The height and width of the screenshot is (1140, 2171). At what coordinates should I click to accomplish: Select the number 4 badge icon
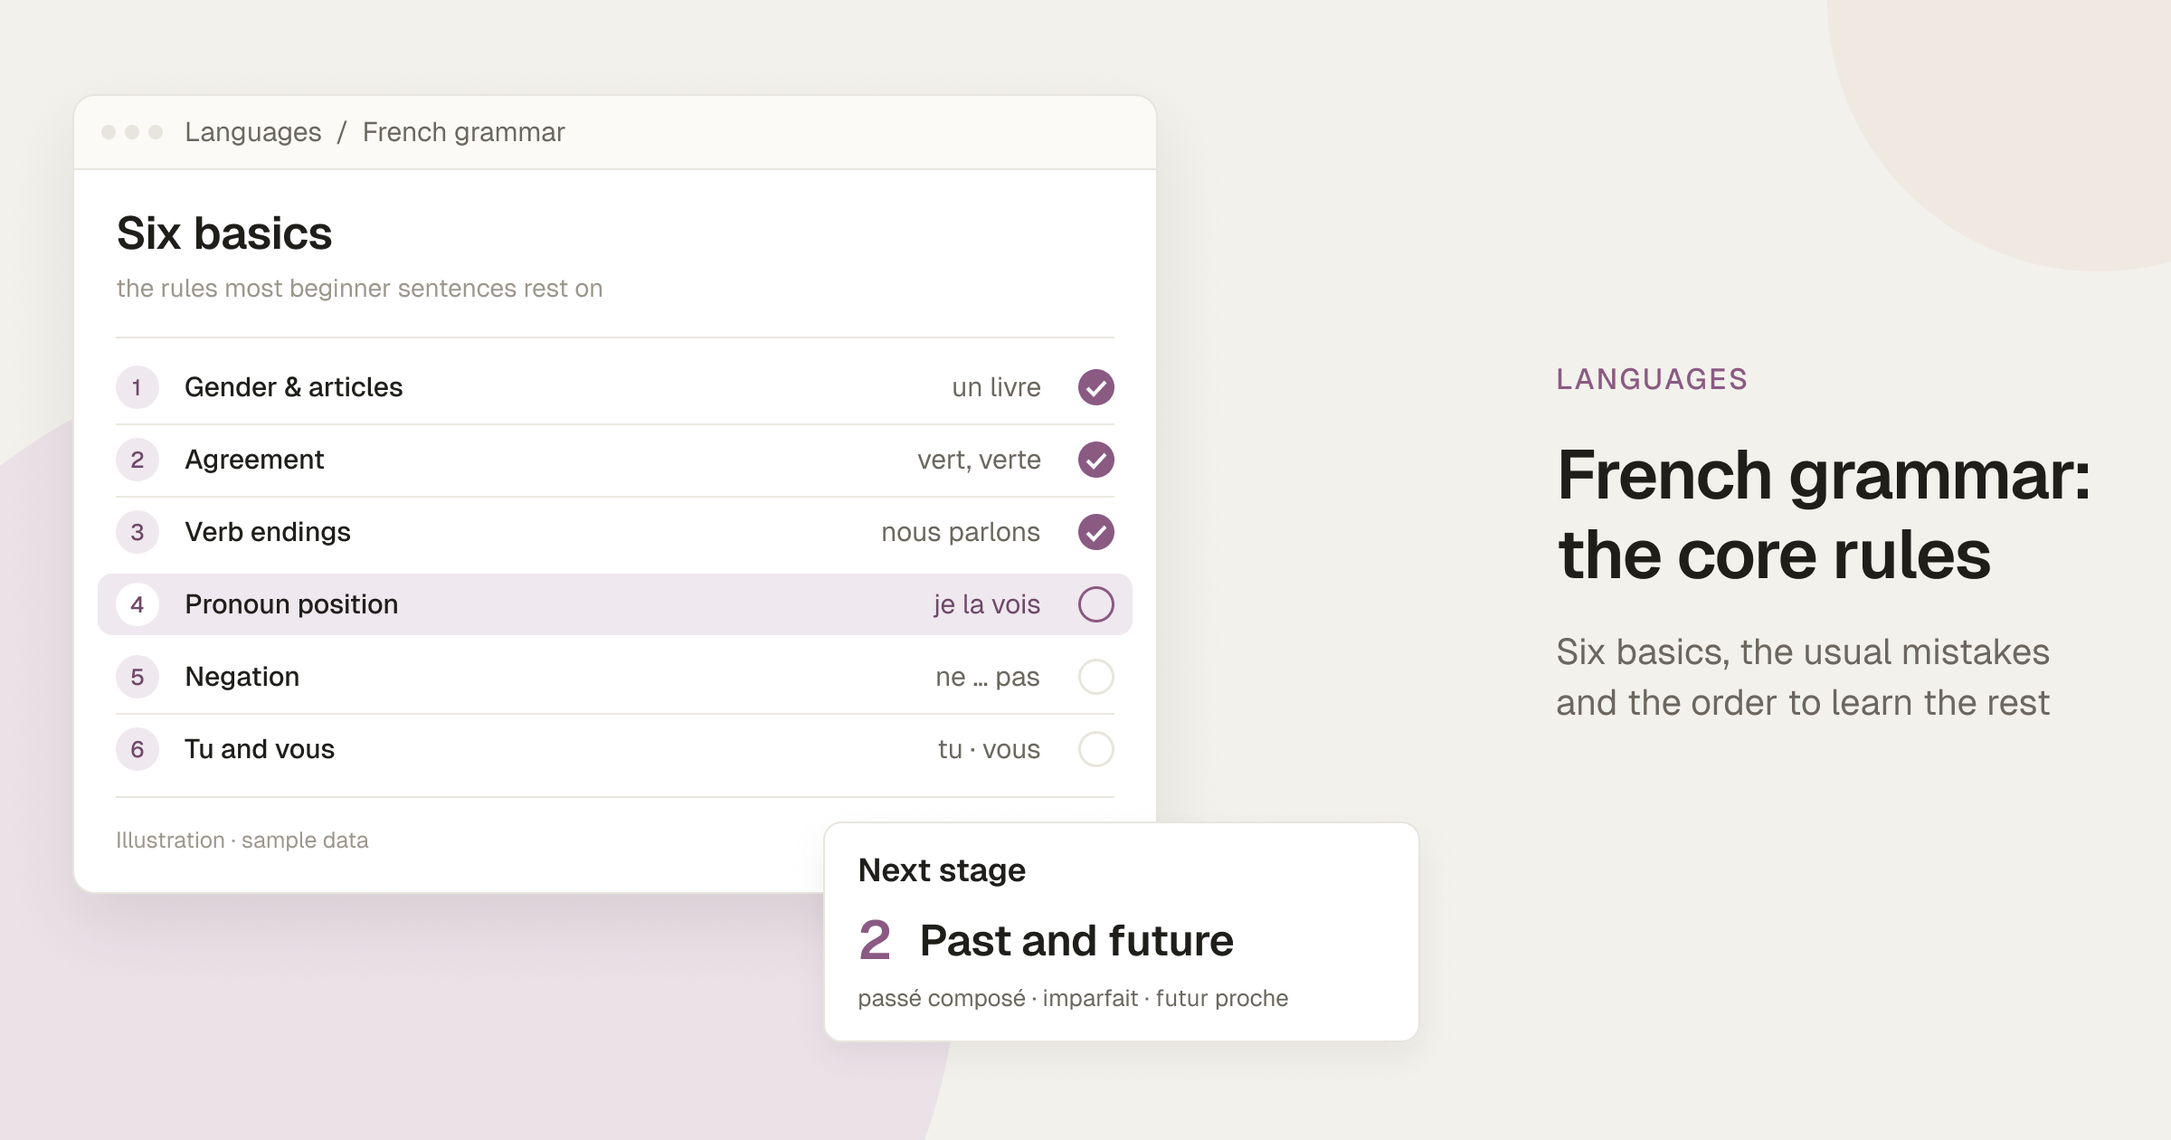pos(137,604)
